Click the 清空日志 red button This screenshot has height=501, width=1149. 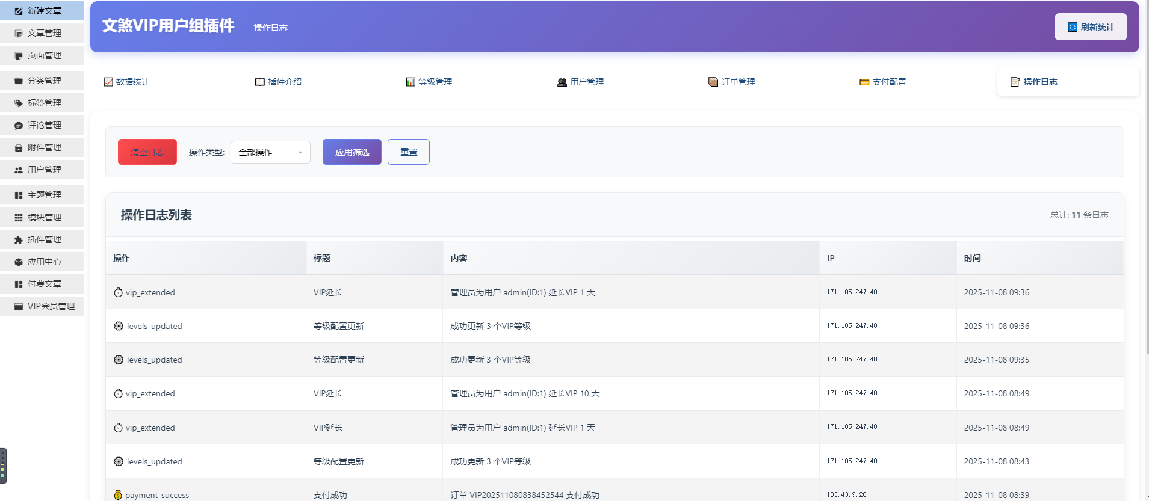[x=147, y=152]
